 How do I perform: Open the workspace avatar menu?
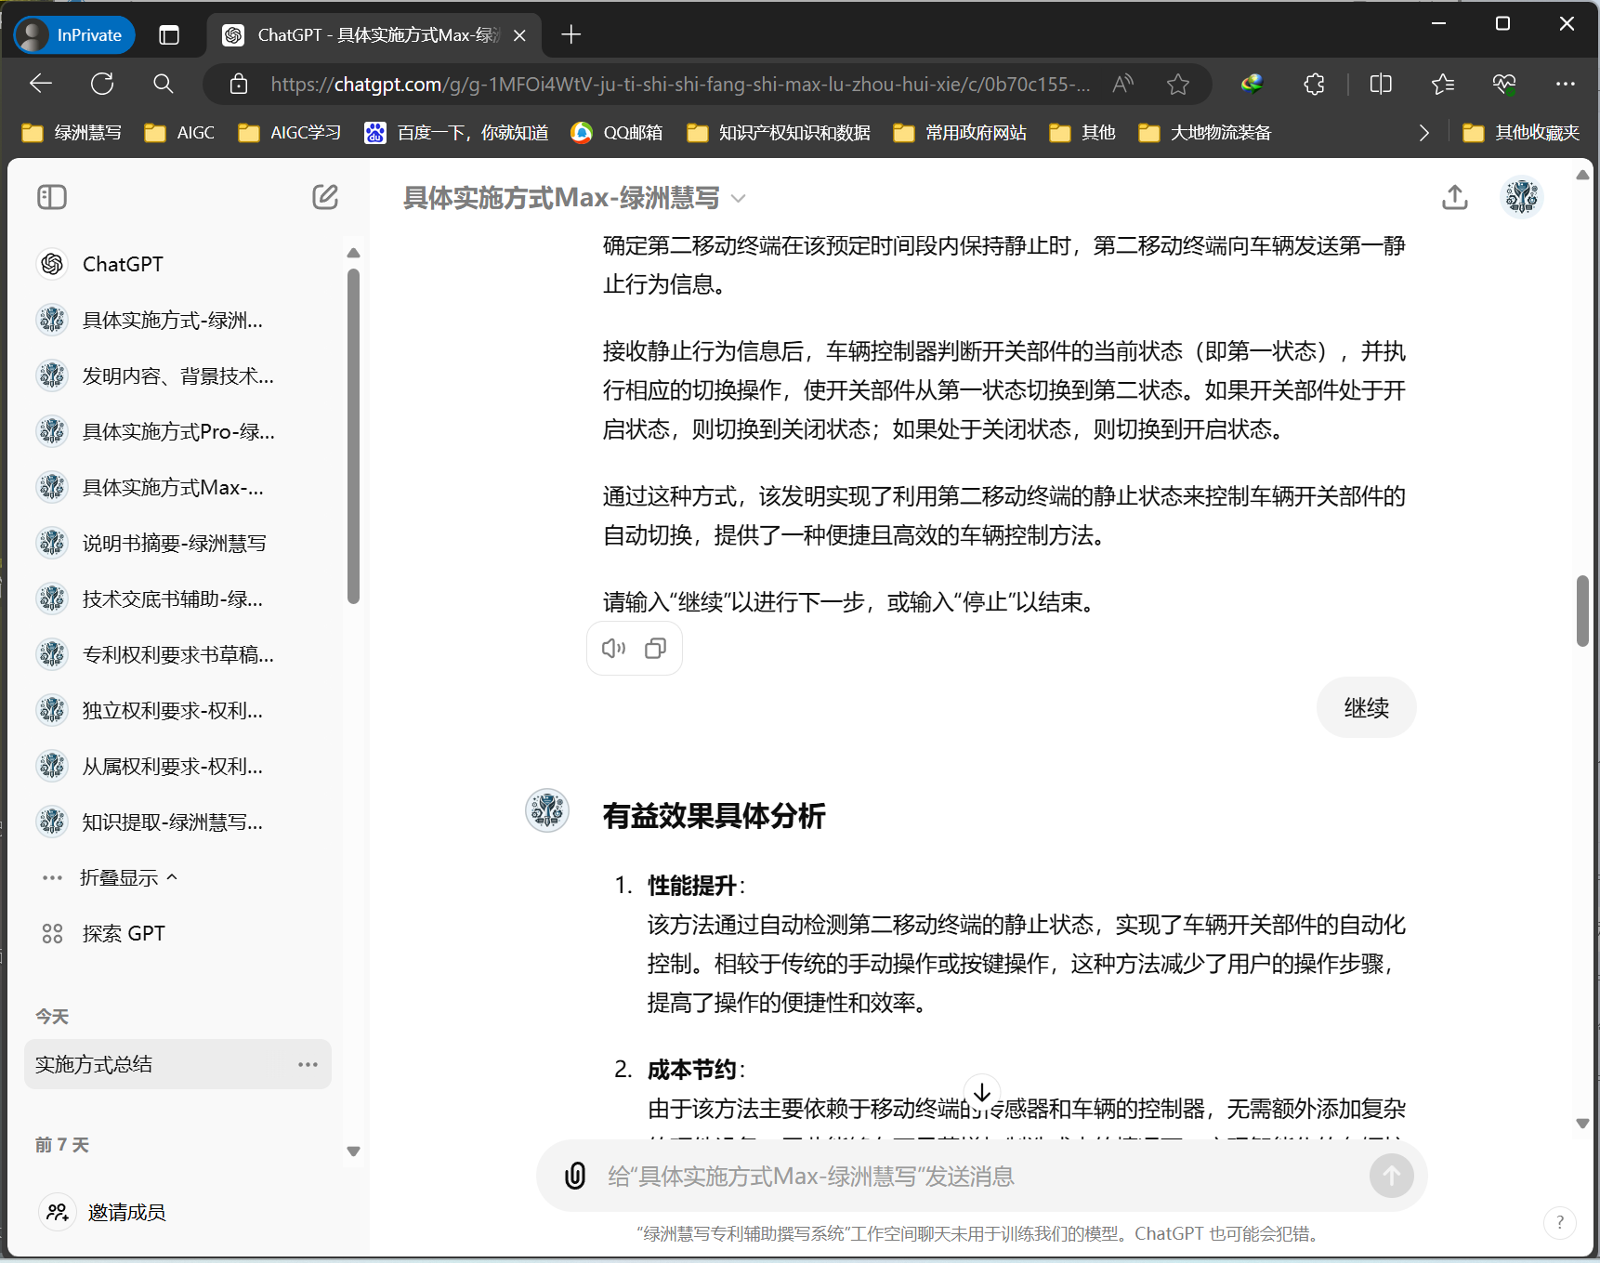[1521, 197]
